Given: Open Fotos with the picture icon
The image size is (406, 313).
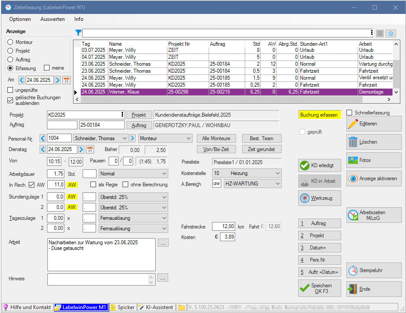Looking at the screenshot, I should tap(374, 160).
